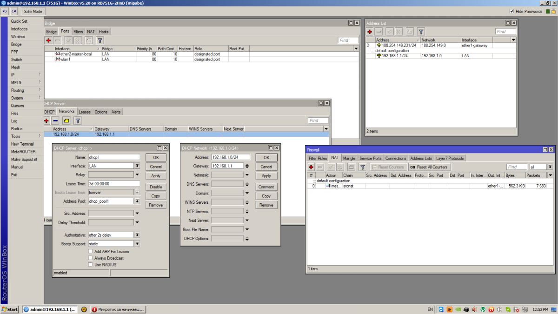Click the undo arrow icon in the top toolbar
The image size is (558, 314).
[x=5, y=11]
